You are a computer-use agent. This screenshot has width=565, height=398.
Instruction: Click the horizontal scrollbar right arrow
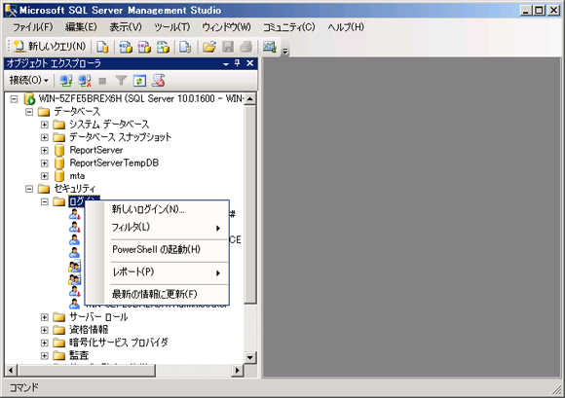(237, 370)
